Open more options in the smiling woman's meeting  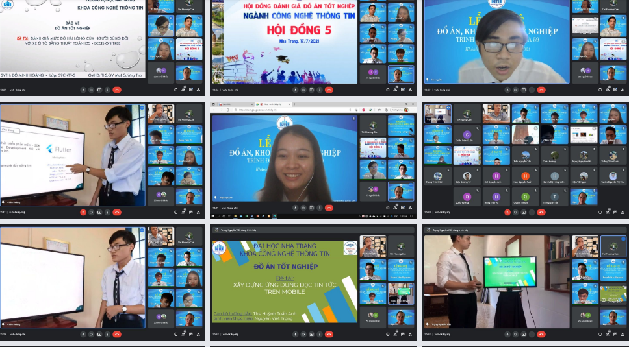[x=321, y=208]
